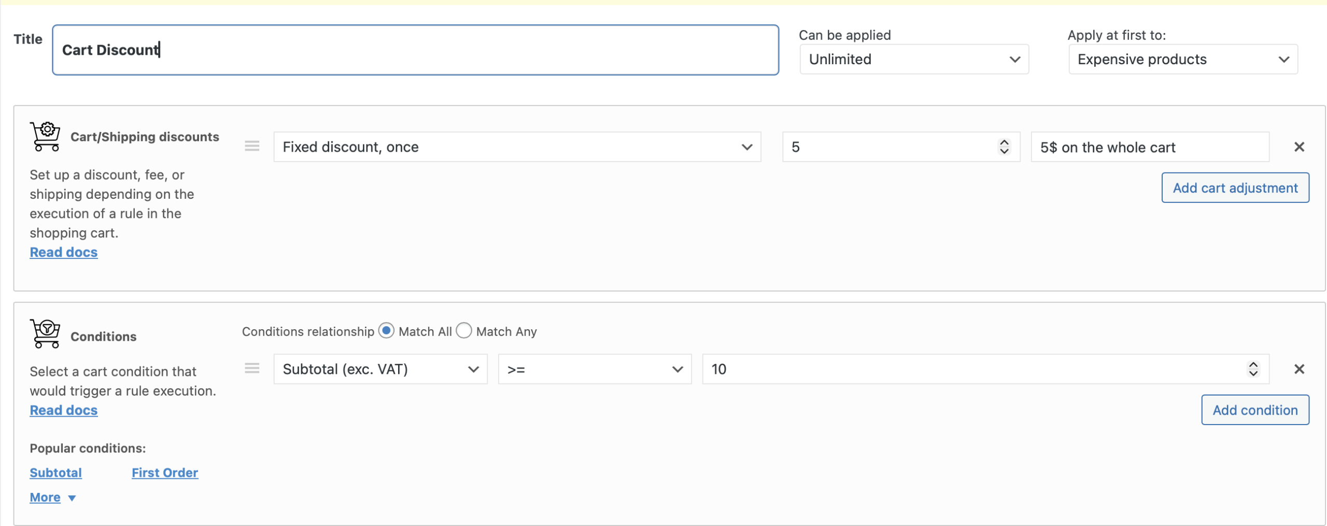
Task: Select the Match Any radio button
Action: (464, 331)
